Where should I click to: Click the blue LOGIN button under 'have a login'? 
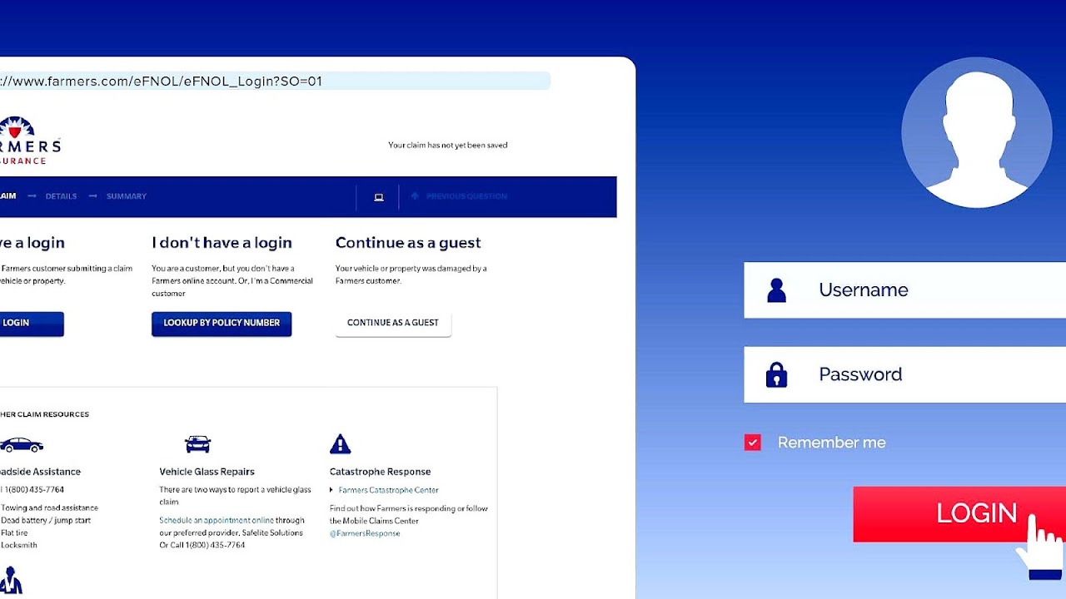tap(32, 324)
